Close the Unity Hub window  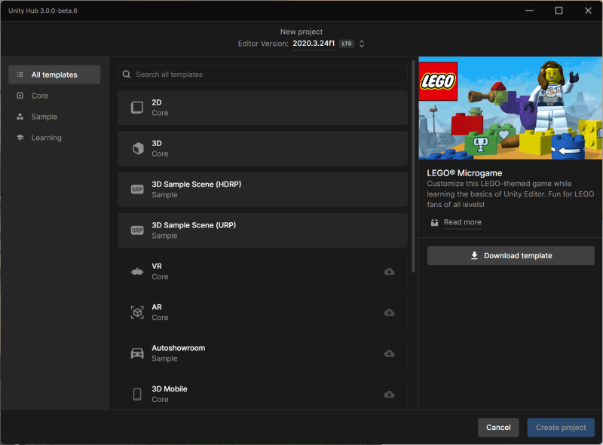588,11
